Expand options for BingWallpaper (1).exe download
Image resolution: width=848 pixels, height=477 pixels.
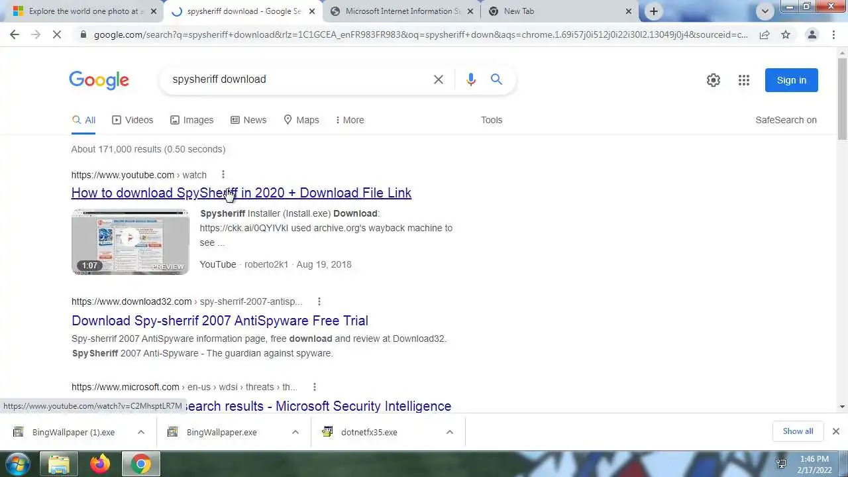(x=141, y=432)
